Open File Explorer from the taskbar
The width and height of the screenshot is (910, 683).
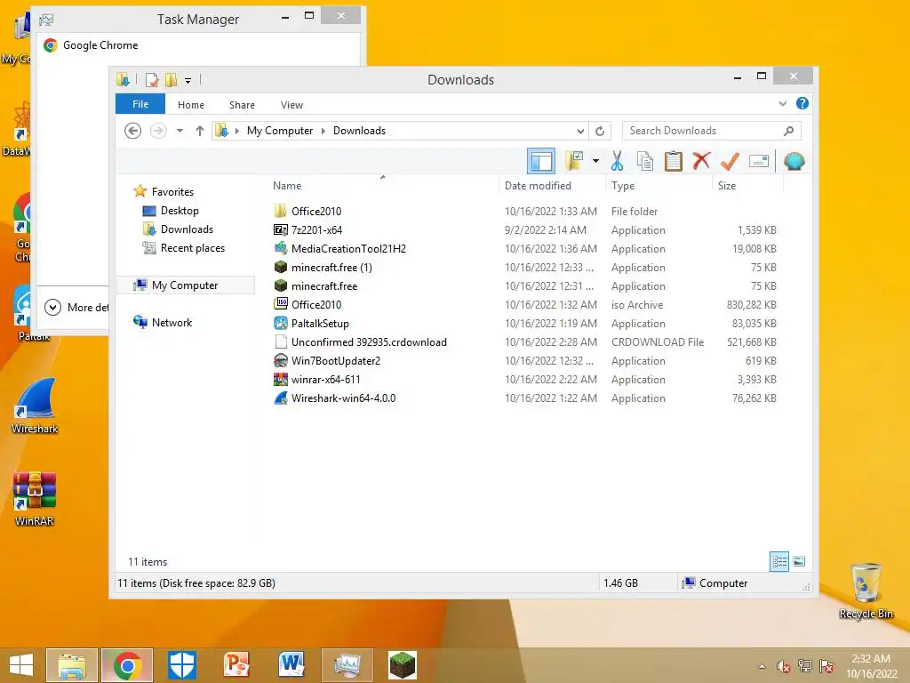72,665
